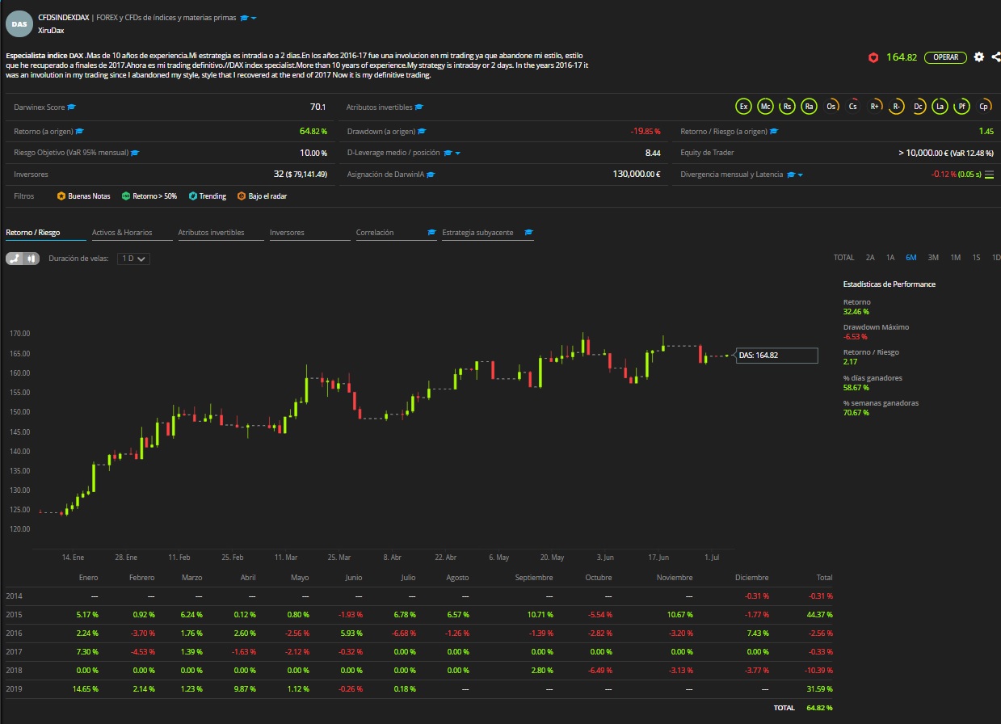Click the Pf attribute circle icon

[961, 107]
